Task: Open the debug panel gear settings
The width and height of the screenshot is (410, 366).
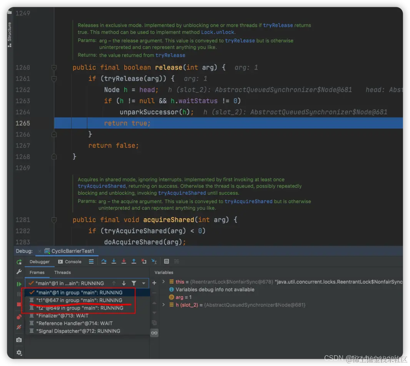Action: tap(19, 353)
